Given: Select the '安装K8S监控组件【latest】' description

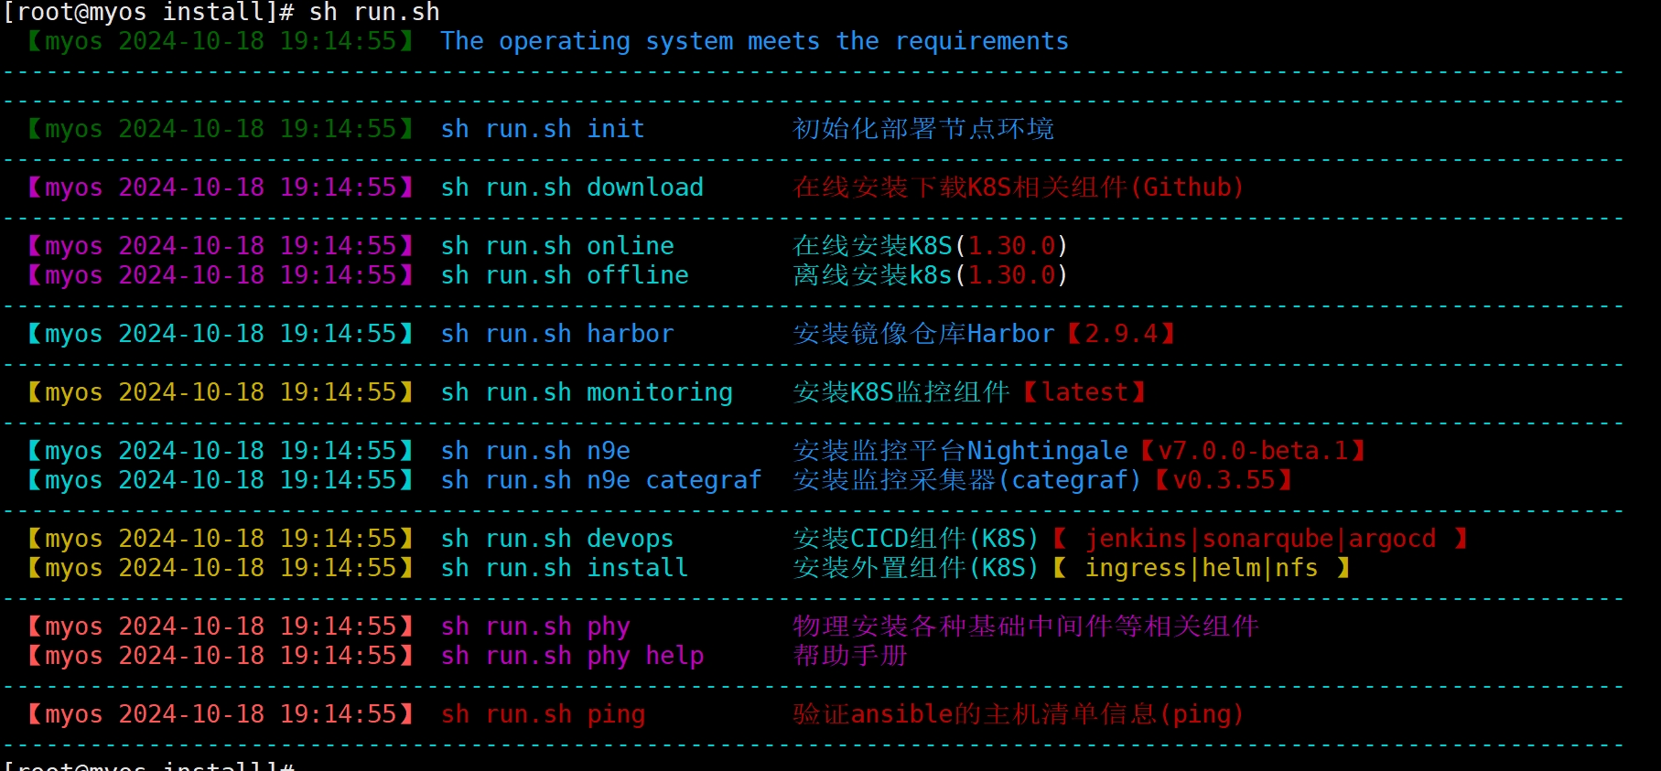Looking at the screenshot, I should pyautogui.click(x=970, y=392).
